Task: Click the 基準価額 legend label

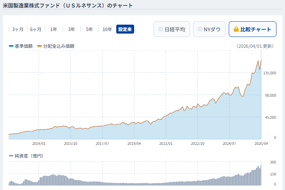Action: [x=23, y=46]
